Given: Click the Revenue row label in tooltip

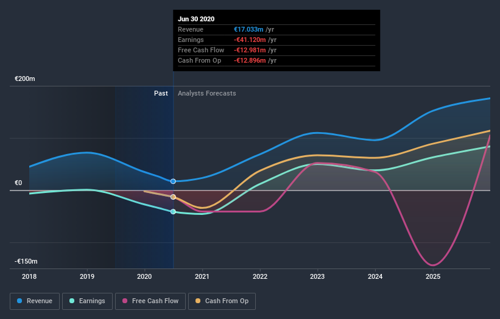Looking at the screenshot, I should click(x=191, y=29).
